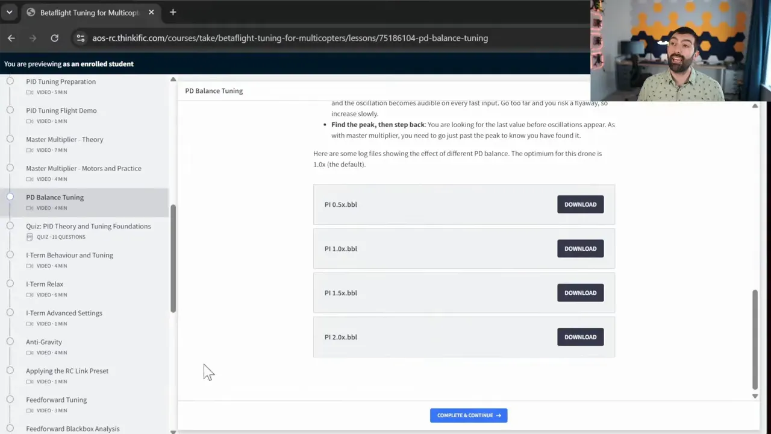Click 'as an enrolled student' preview text
771x434 pixels.
click(x=98, y=64)
